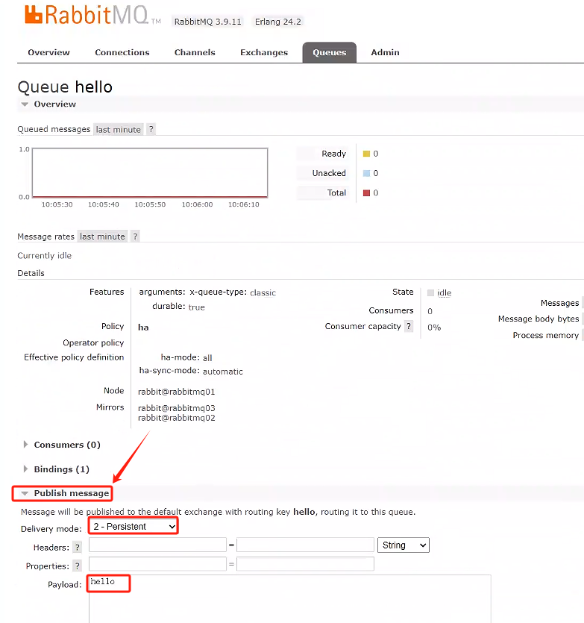Click the blue Unacked swatch

[366, 173]
